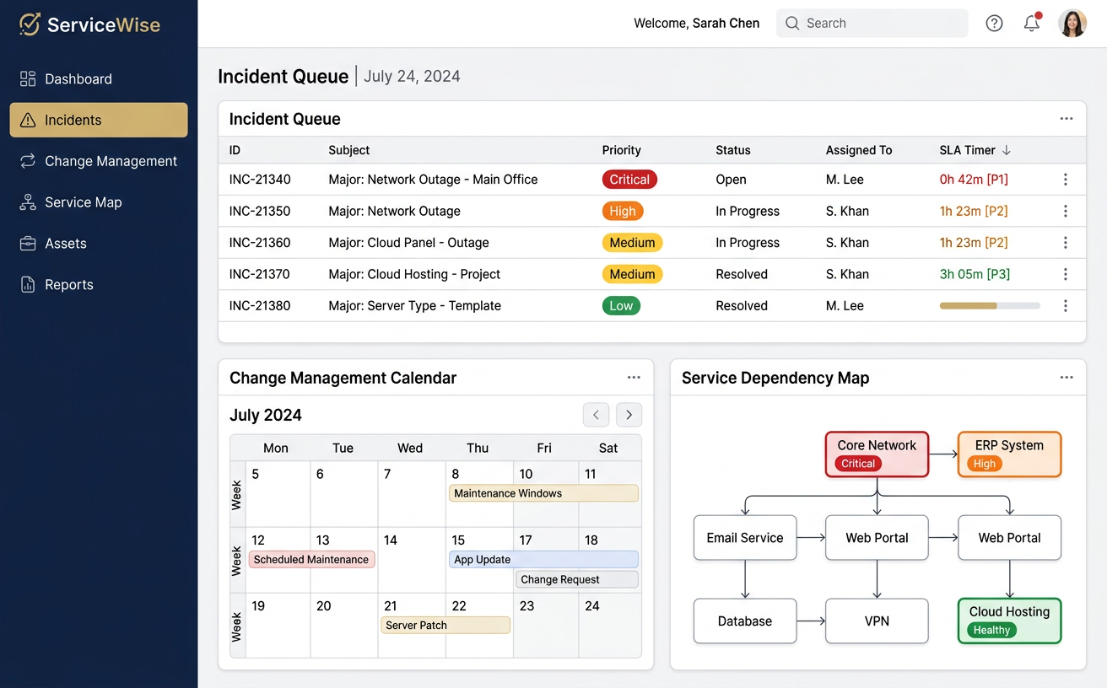The width and height of the screenshot is (1107, 688).
Task: Click the SLA progress bar for INC-21380
Action: [990, 306]
